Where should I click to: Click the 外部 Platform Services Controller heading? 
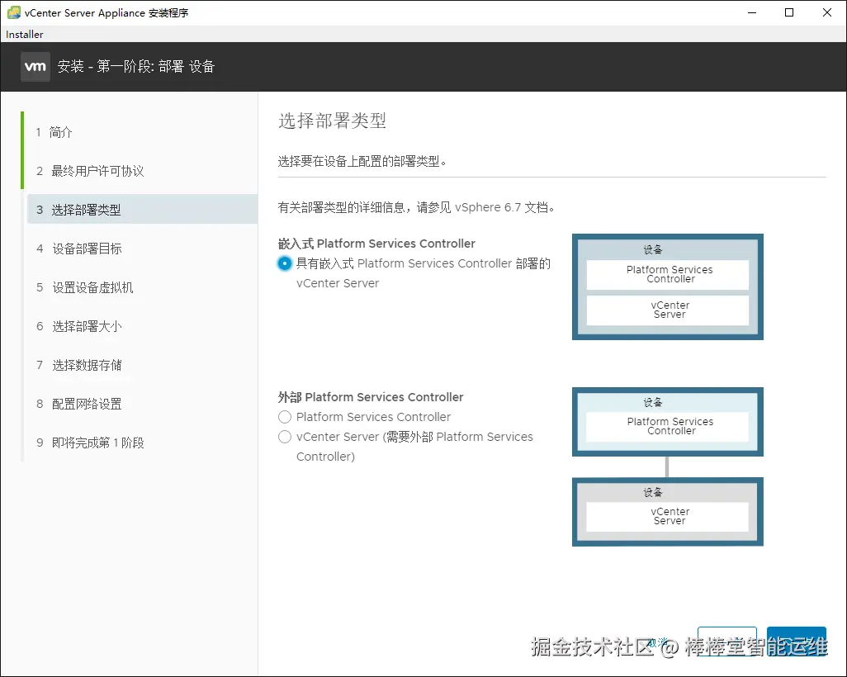click(371, 397)
